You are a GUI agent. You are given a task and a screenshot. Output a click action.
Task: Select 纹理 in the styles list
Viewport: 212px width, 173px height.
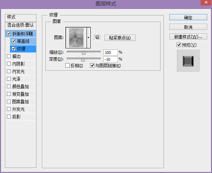(21, 49)
